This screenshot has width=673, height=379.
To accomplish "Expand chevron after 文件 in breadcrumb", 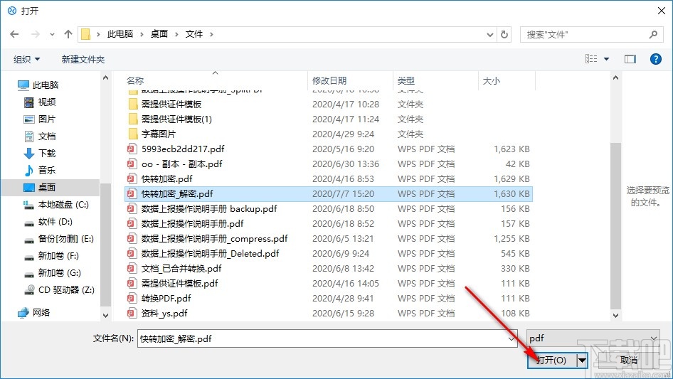I will tap(211, 34).
